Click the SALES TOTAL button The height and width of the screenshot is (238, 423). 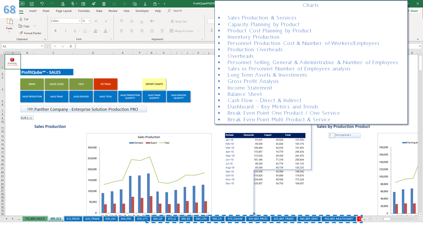point(105,97)
